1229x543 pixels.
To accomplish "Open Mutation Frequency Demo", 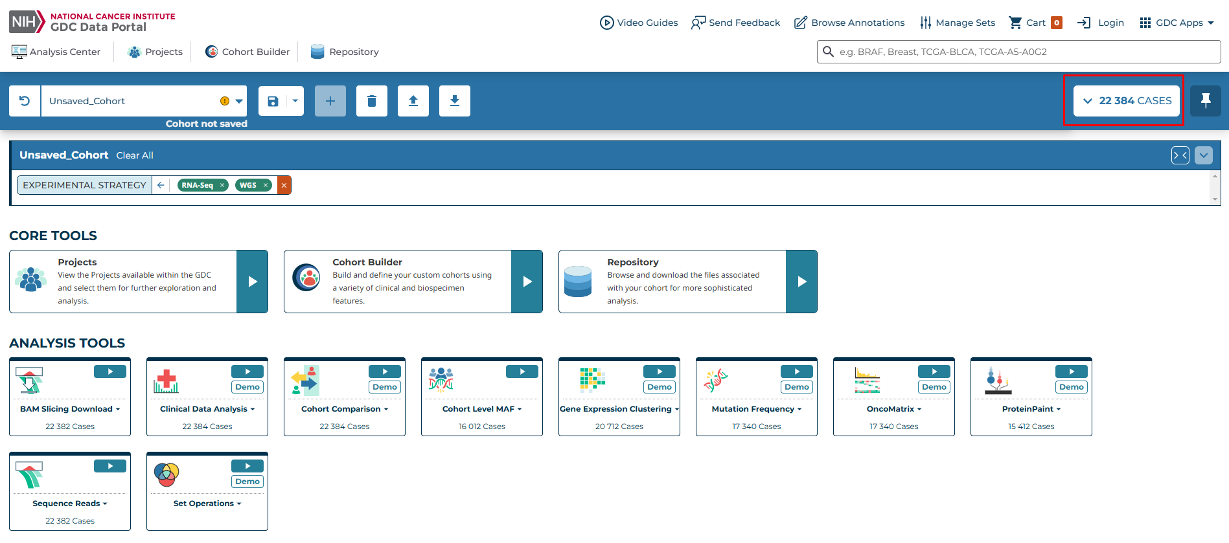I will coord(797,387).
